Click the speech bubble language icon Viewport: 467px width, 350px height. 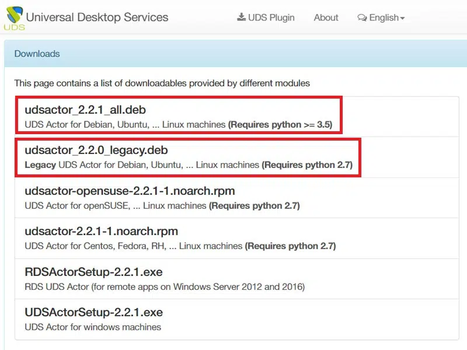362,18
